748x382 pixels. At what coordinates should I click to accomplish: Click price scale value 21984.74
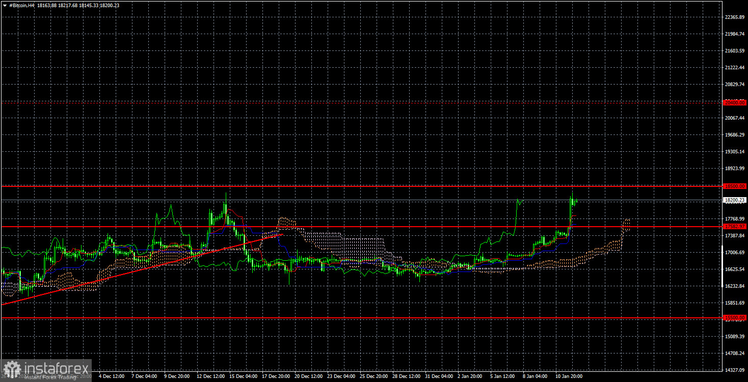point(735,34)
